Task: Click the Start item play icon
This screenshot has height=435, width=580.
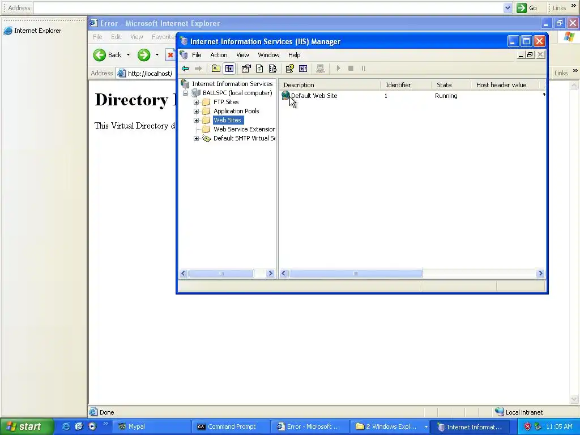Action: [338, 69]
